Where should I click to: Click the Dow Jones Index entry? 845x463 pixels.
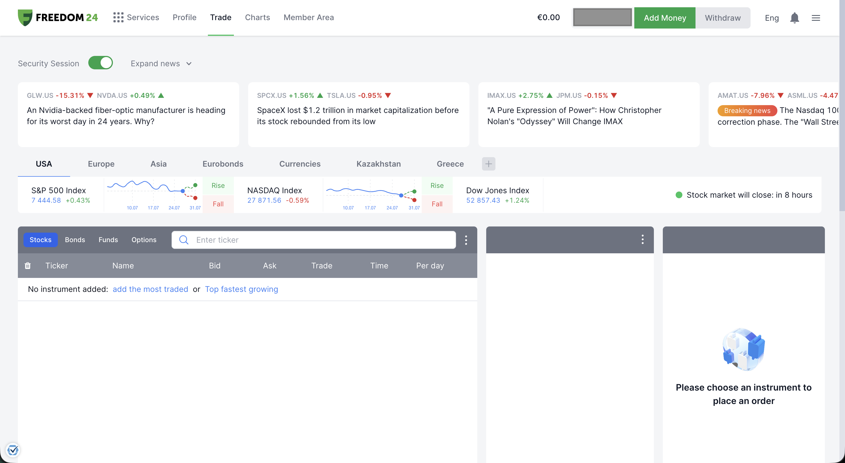point(498,195)
